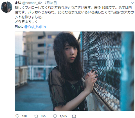Follow the @Yagi_Hajime mention link
The height and width of the screenshot is (118, 135).
point(35,26)
